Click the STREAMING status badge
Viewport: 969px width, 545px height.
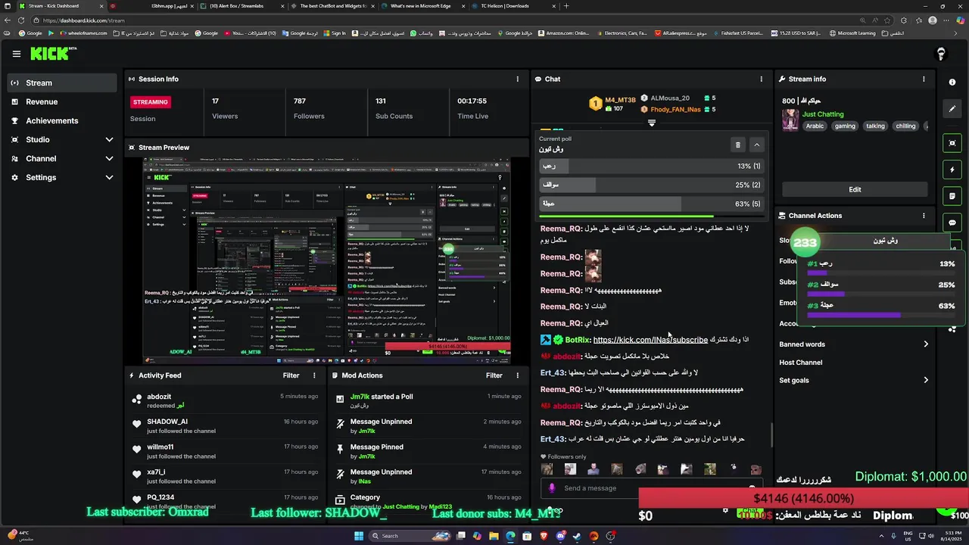151,101
